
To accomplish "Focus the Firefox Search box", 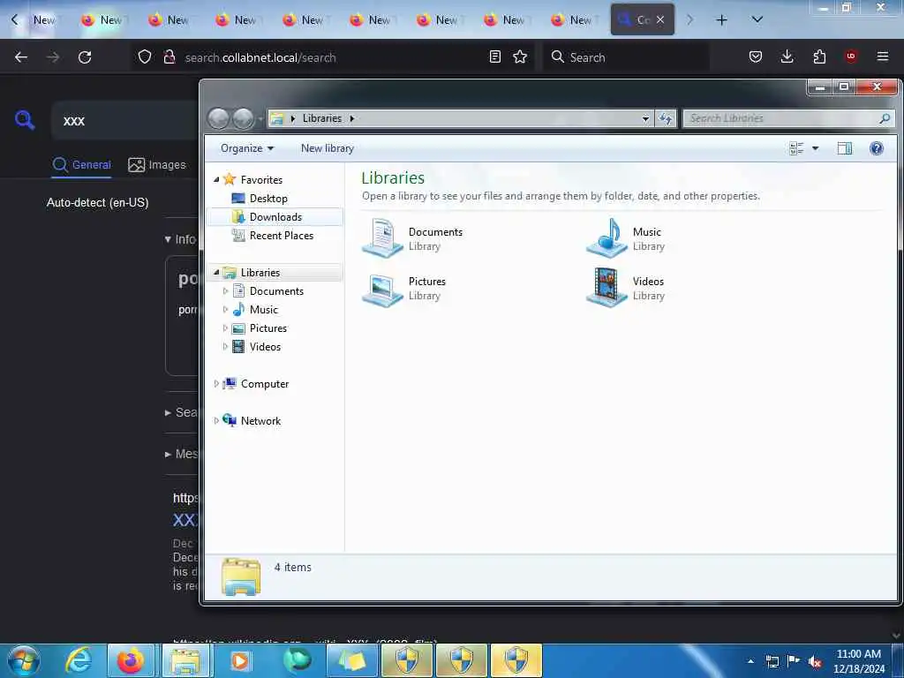I will pos(626,57).
